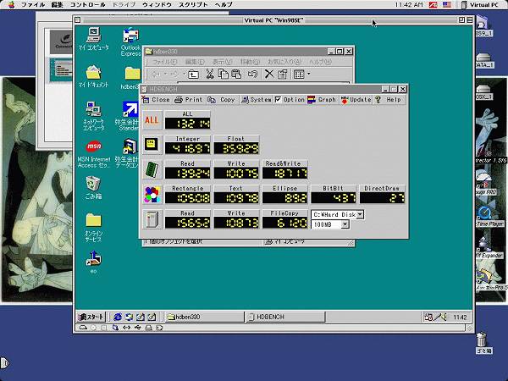Click Paste icon in hdben330 toolbar
Image resolution: width=508 pixels, height=381 pixels.
pyautogui.click(x=236, y=75)
